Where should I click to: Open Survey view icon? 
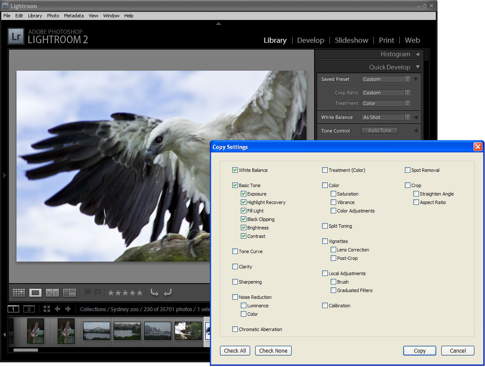click(69, 292)
